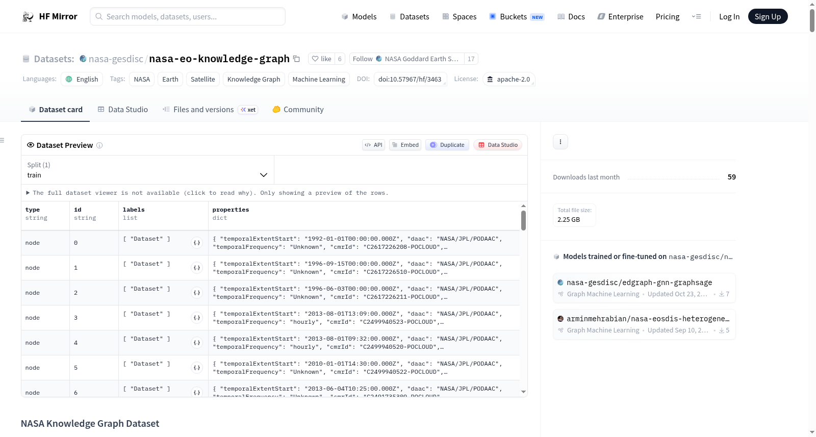Open the HF Mirror logo home link
The height and width of the screenshot is (437, 816).
tap(50, 16)
